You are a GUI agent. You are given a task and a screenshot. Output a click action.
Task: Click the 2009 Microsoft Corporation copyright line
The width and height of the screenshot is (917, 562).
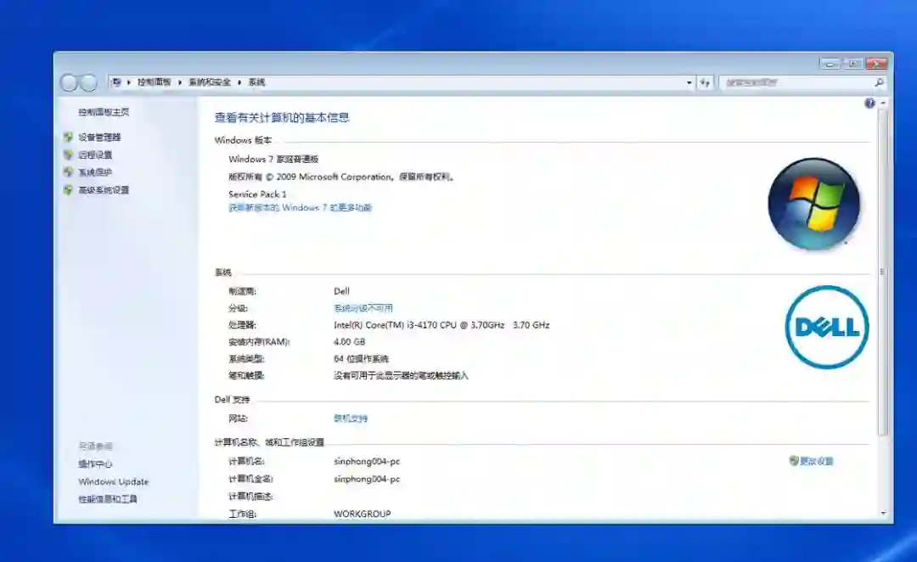click(x=341, y=176)
